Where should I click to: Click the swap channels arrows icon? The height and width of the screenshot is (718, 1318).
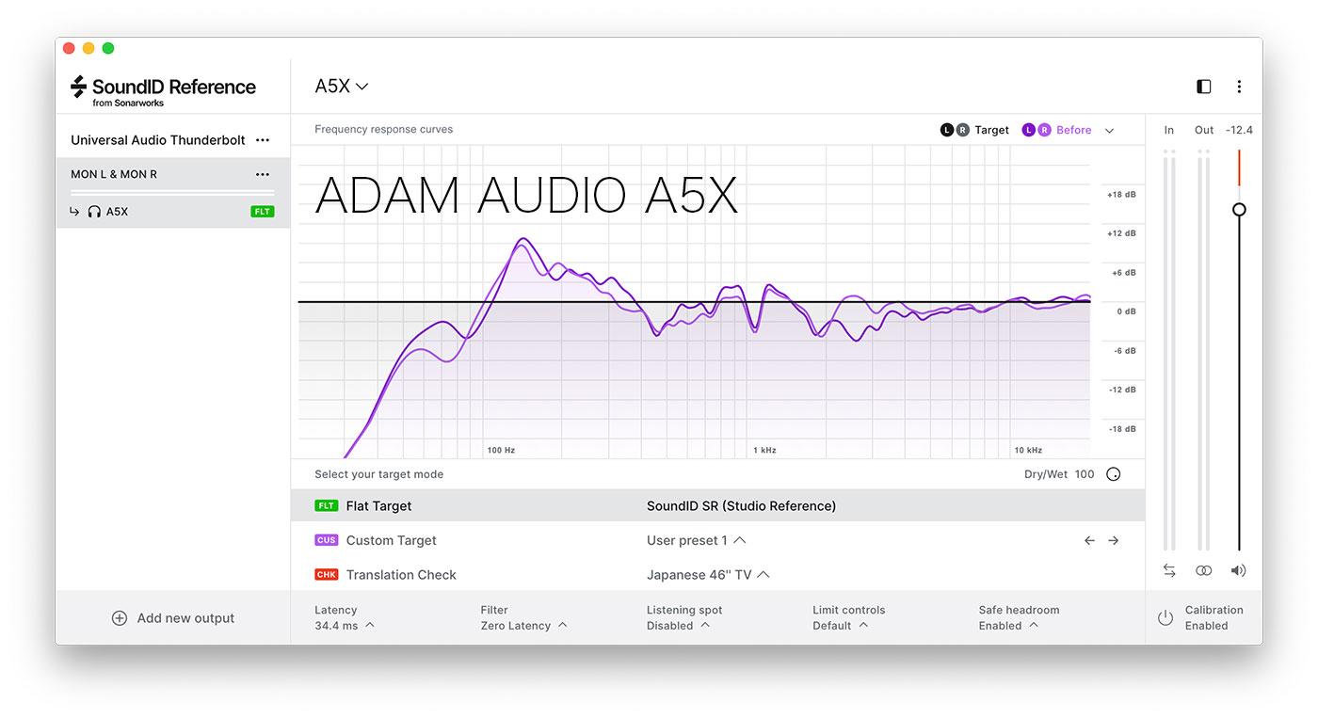(x=1169, y=570)
